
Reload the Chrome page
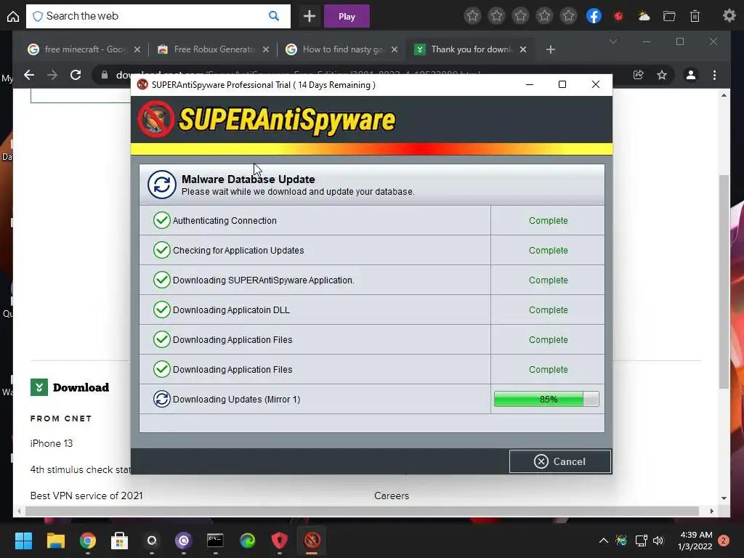pos(76,75)
